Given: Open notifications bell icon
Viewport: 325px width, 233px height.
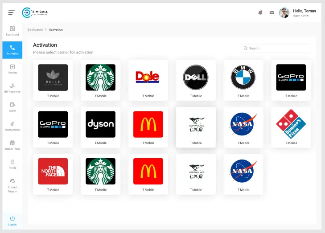Looking at the screenshot, I should 260,12.
